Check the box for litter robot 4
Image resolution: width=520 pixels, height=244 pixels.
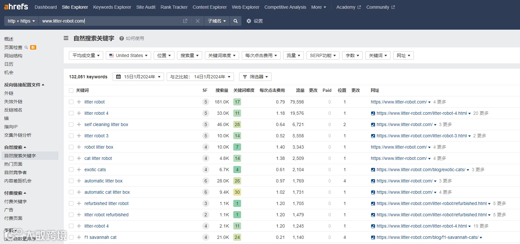pos(71,113)
